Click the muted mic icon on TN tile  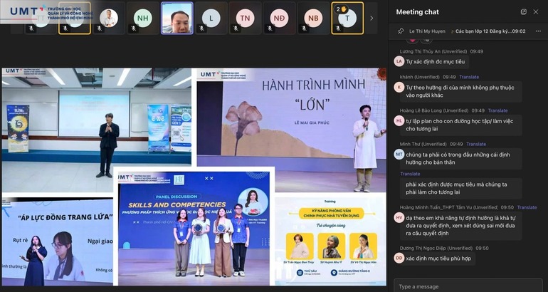[235, 28]
